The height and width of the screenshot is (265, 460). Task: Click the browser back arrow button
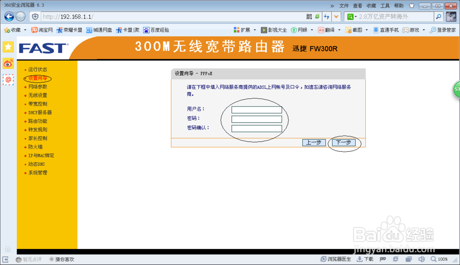(9, 17)
